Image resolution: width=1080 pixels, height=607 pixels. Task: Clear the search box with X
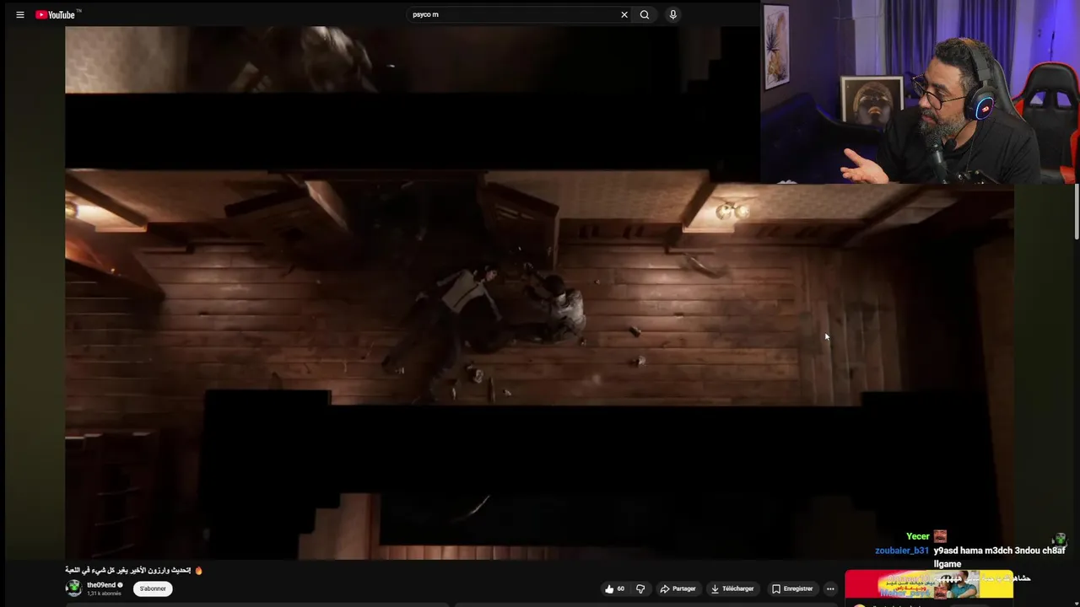624,14
